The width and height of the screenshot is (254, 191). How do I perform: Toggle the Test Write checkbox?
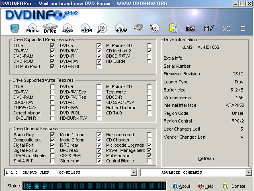(149, 92)
